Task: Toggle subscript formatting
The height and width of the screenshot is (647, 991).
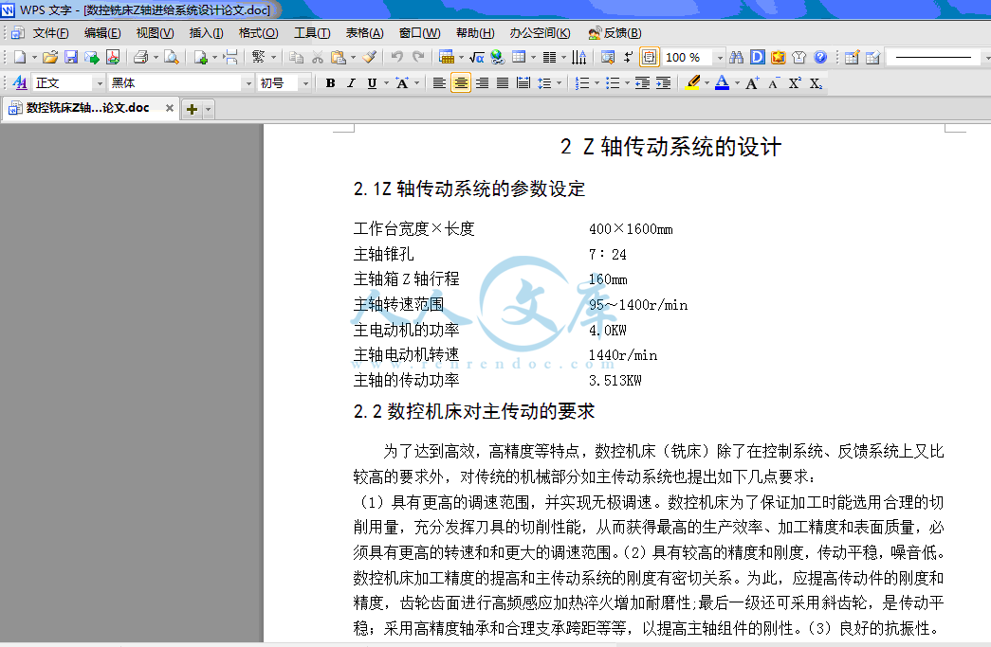Action: (x=816, y=82)
